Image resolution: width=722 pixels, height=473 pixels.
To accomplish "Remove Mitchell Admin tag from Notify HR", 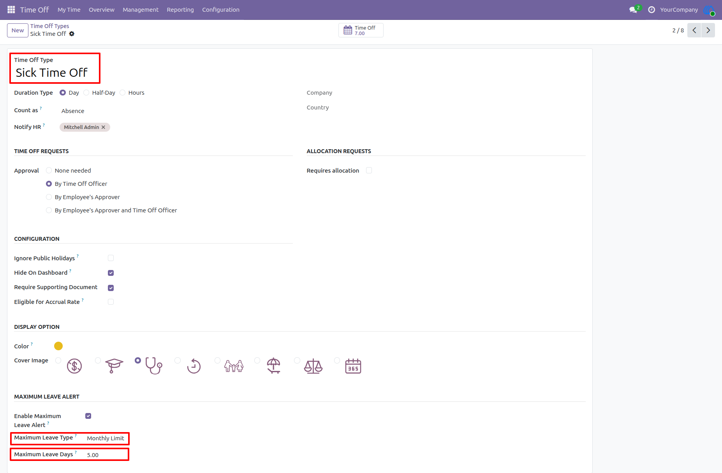I will [103, 127].
